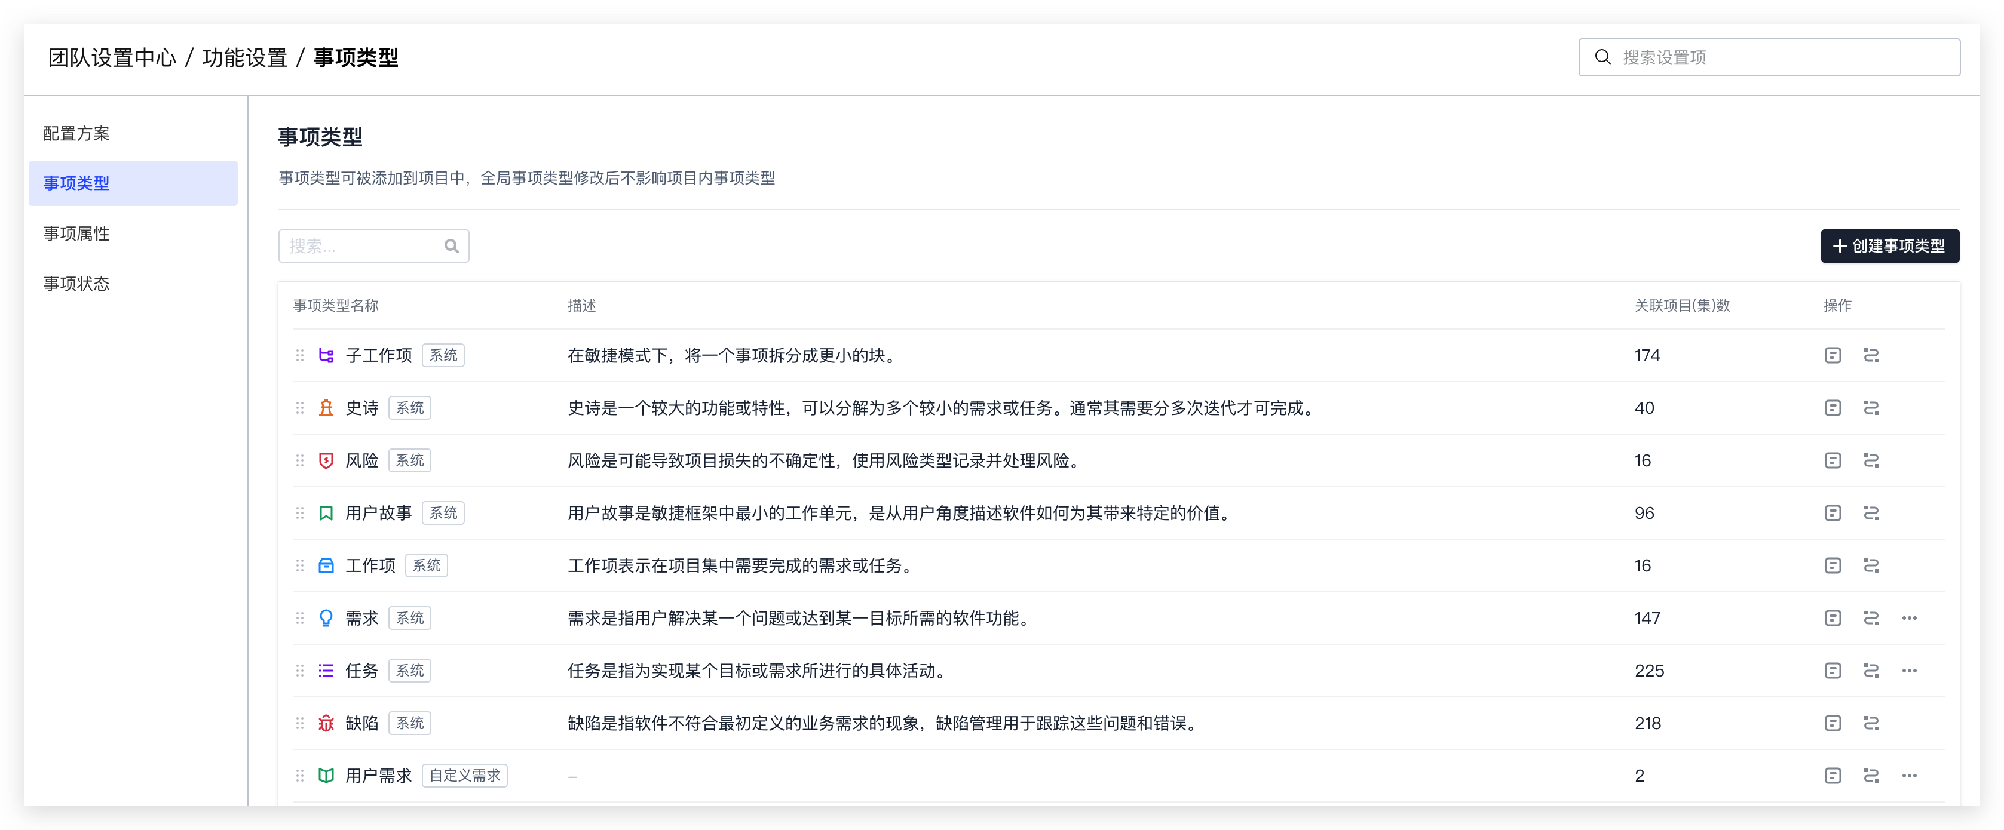Open workflow icon for 任务 row

(x=1871, y=670)
